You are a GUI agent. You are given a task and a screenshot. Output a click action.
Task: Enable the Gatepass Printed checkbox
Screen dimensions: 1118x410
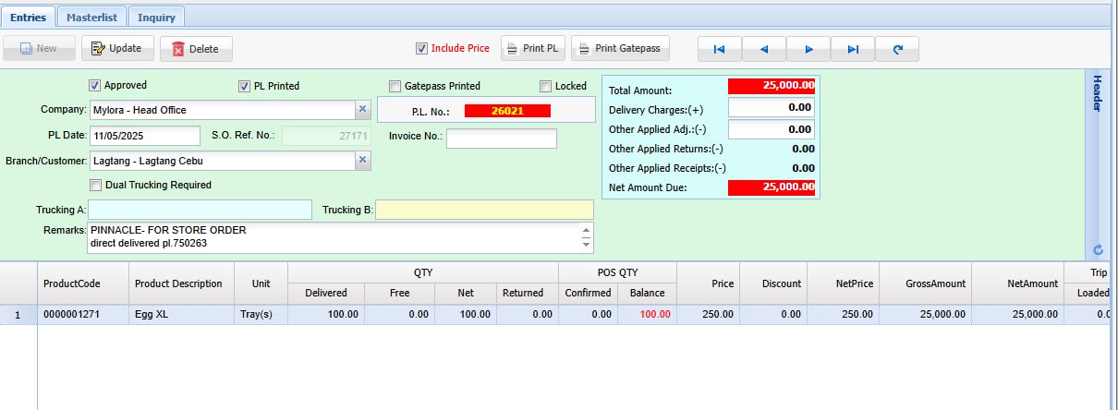click(x=395, y=86)
